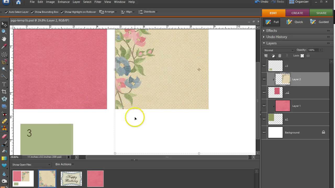Switch to Guided edit mode
The width and height of the screenshot is (335, 188).
pos(319,22)
